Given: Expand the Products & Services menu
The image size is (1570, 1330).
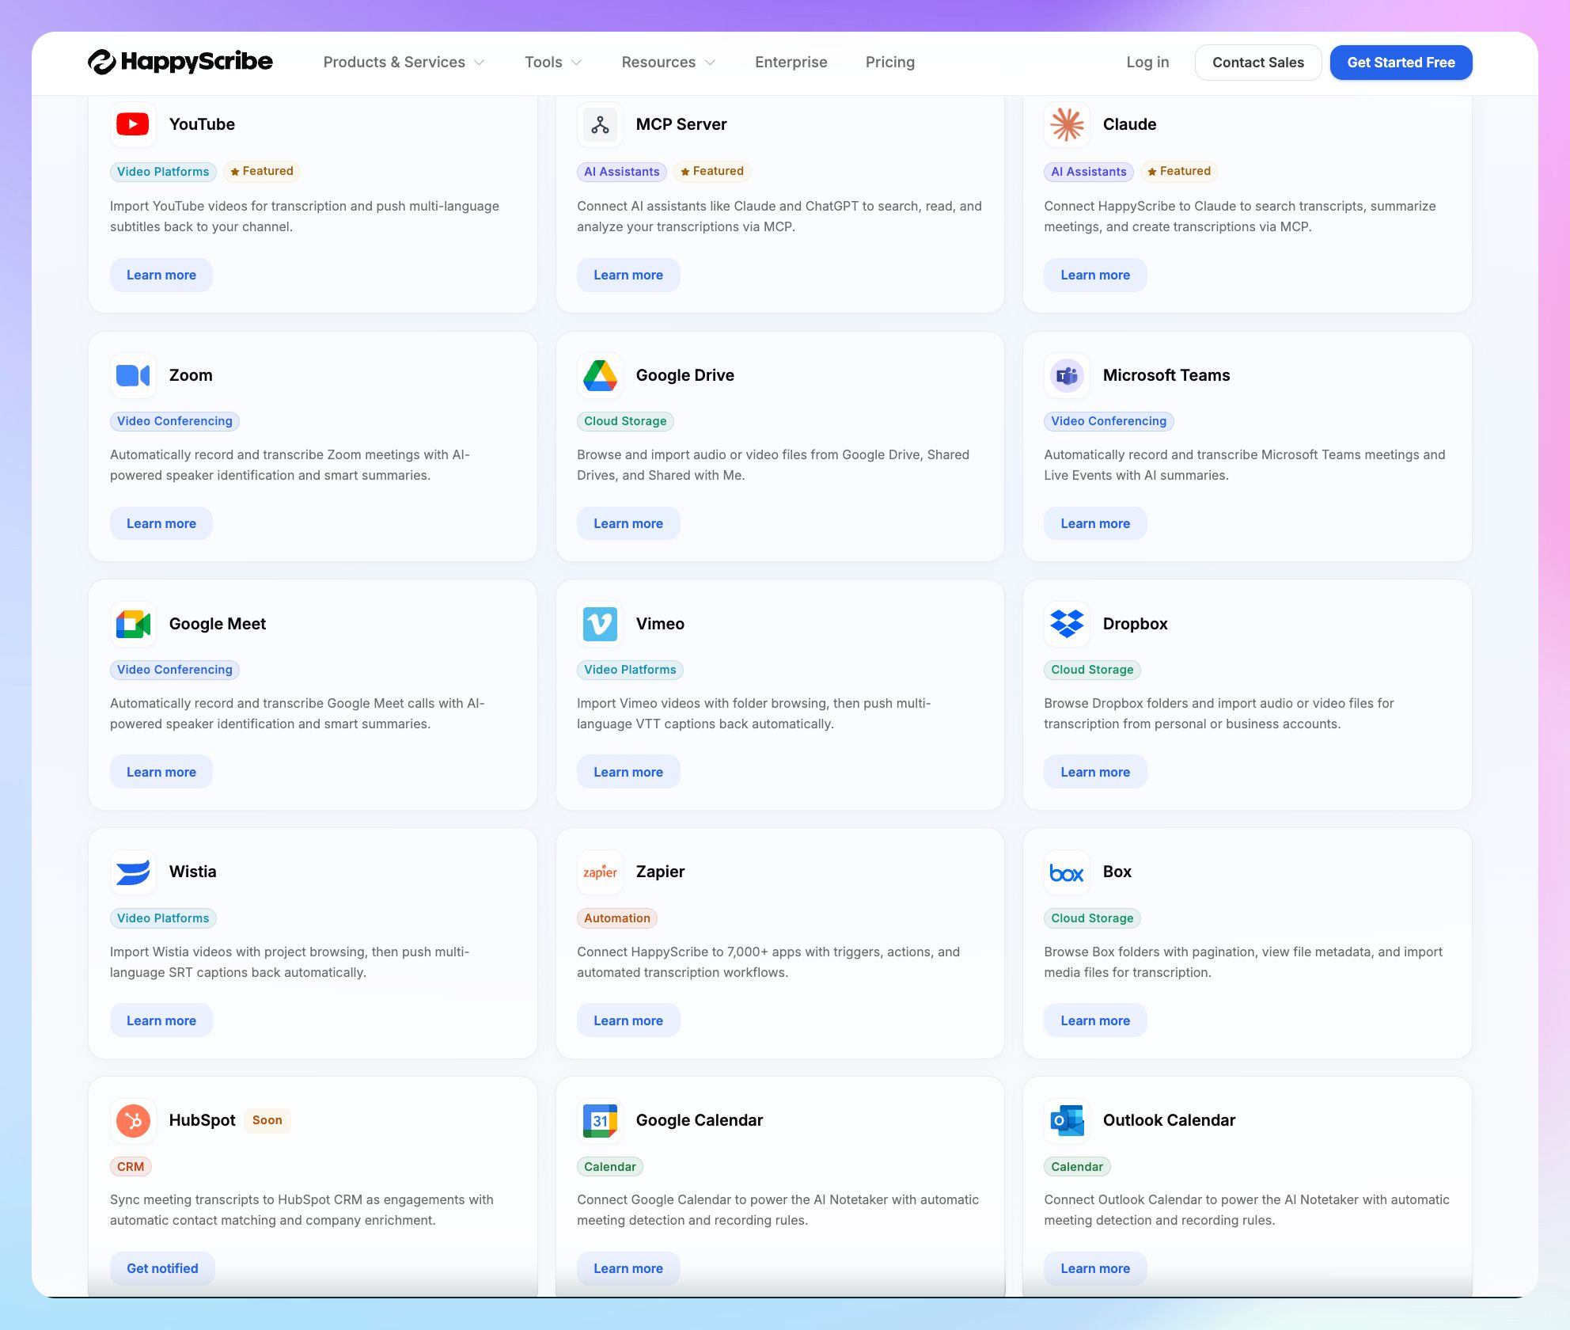Looking at the screenshot, I should click(404, 62).
